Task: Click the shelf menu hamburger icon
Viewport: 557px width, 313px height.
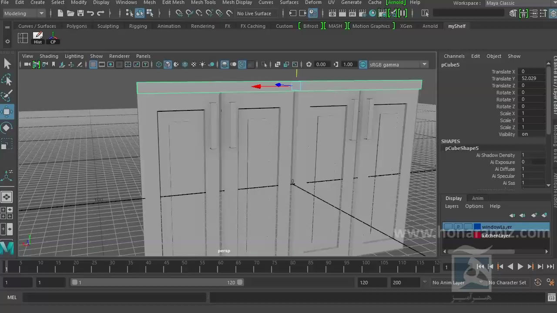Action: pos(7,27)
